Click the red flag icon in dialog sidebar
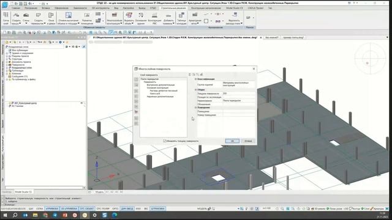Viewport: 392px width, 220px height. (136, 112)
